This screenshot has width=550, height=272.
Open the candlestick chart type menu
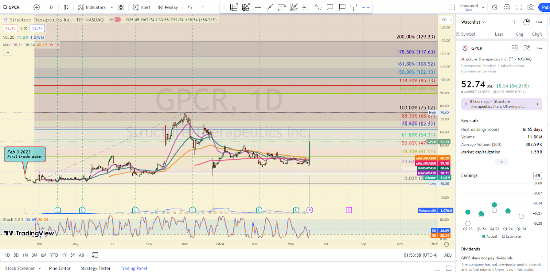66,7
